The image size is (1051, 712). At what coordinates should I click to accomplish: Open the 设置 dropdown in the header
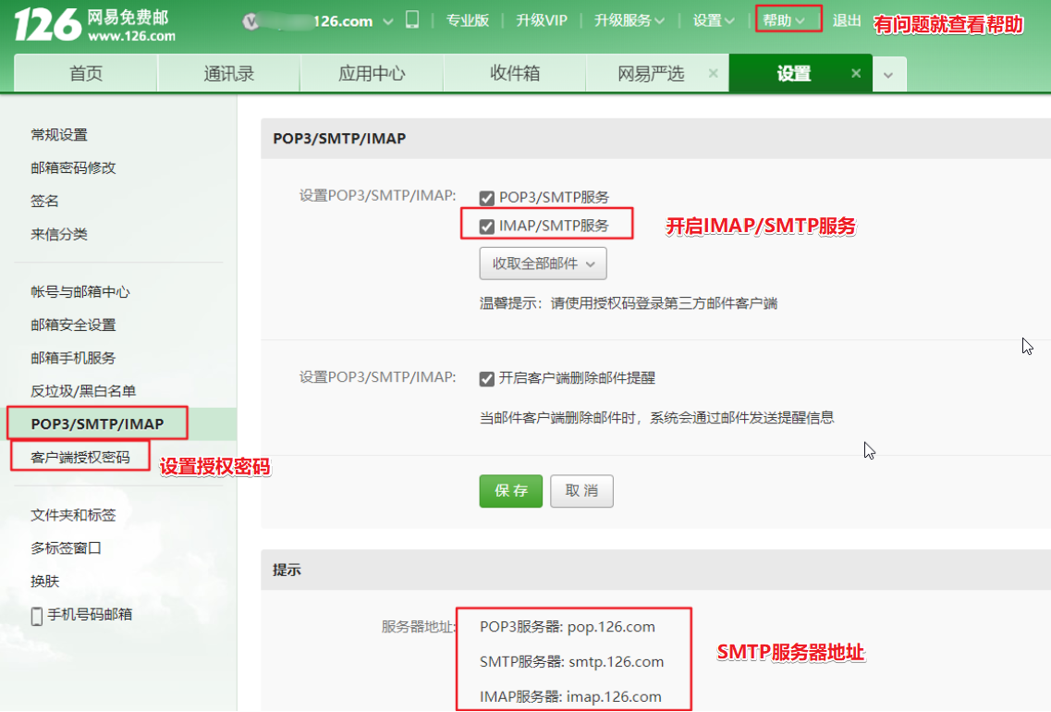pos(714,20)
